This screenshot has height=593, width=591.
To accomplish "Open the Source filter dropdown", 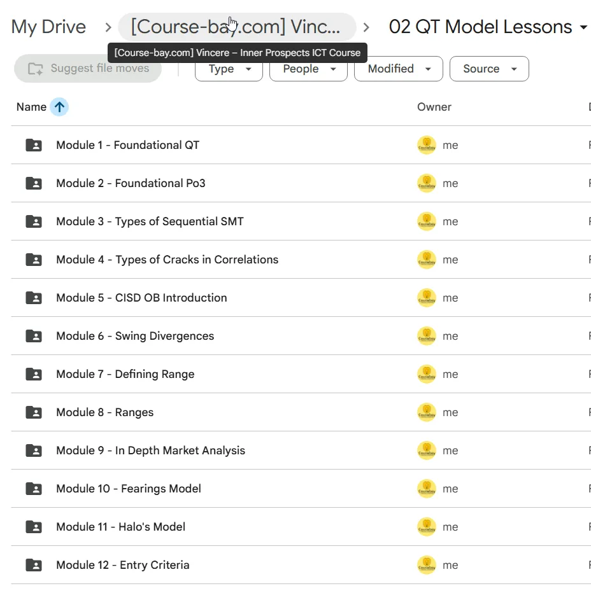I will click(489, 69).
